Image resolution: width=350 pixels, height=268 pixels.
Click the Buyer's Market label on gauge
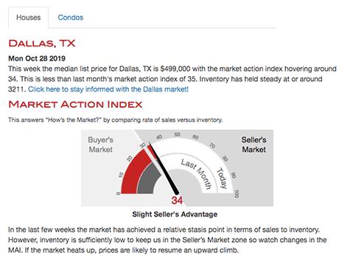point(100,145)
